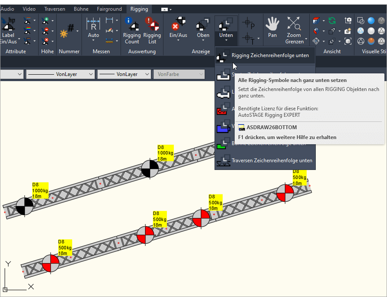Choose Rigging Zeichenreihenfolge unten menu entry
The width and height of the screenshot is (387, 297).
tap(265, 55)
